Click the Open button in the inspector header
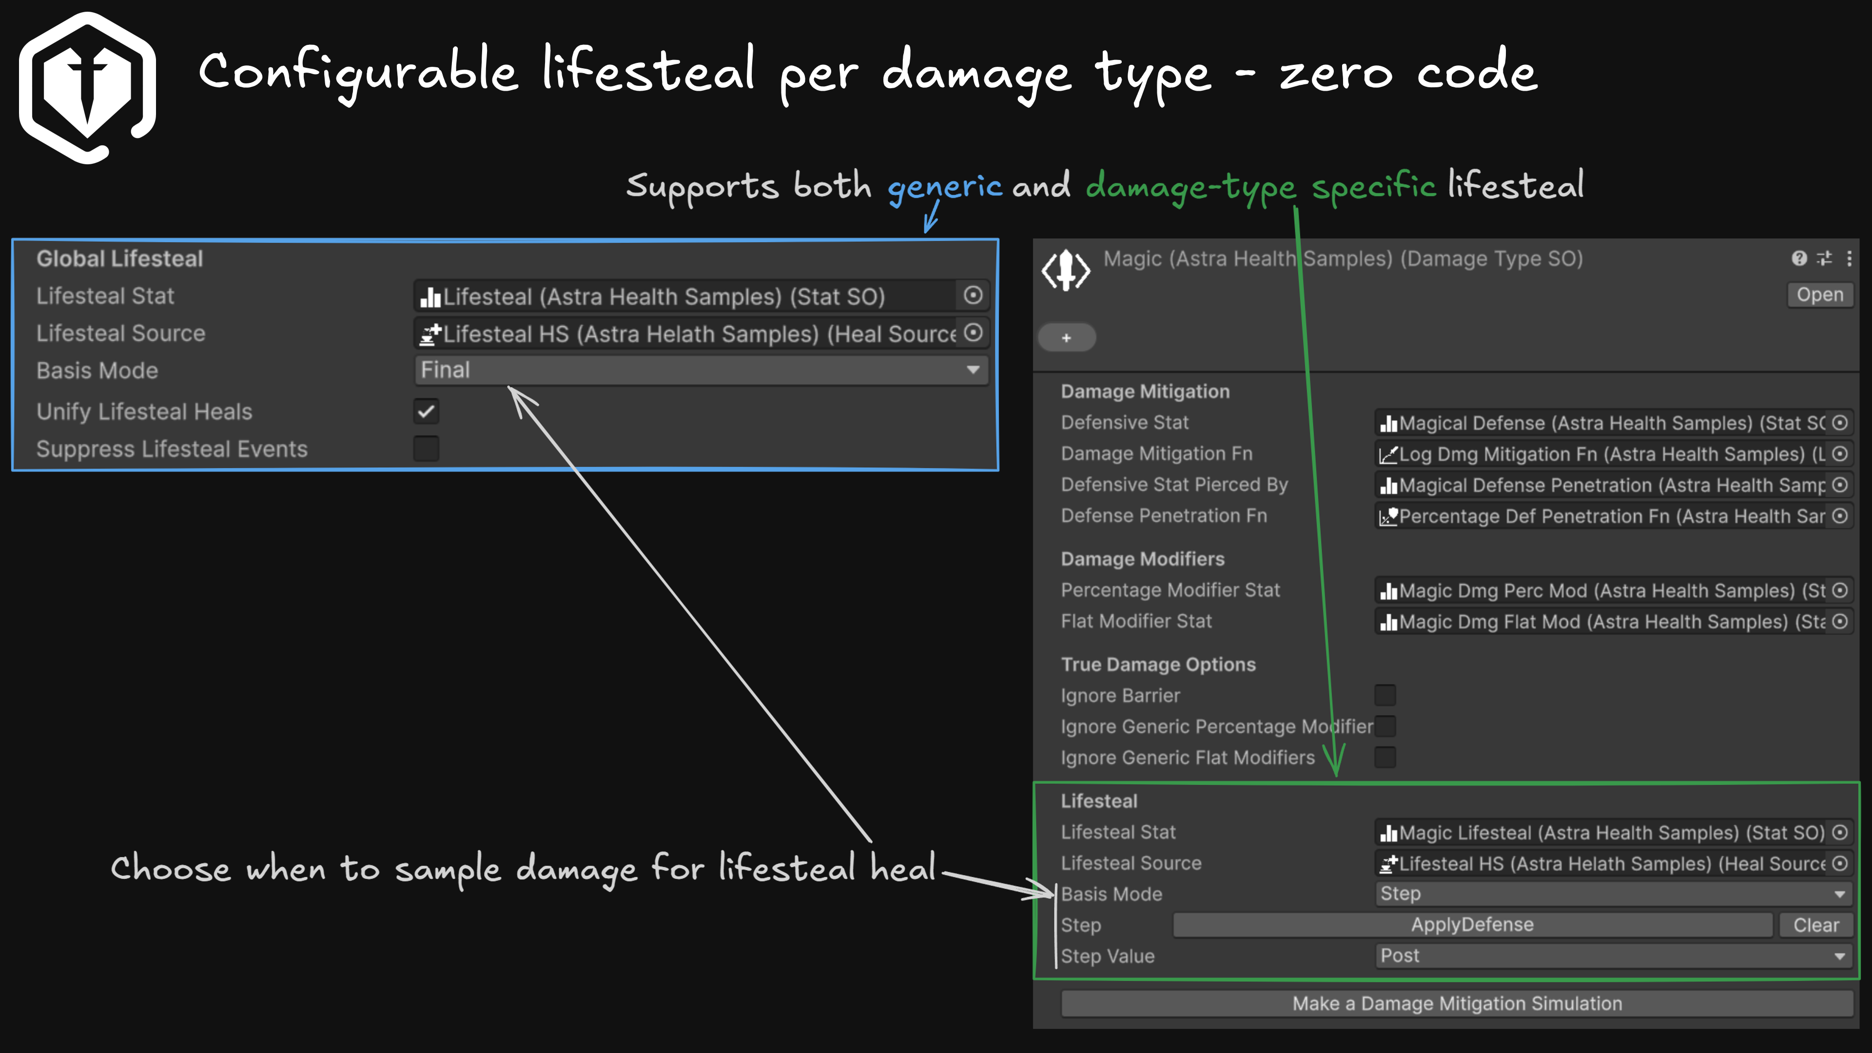This screenshot has height=1053, width=1872. (1820, 294)
